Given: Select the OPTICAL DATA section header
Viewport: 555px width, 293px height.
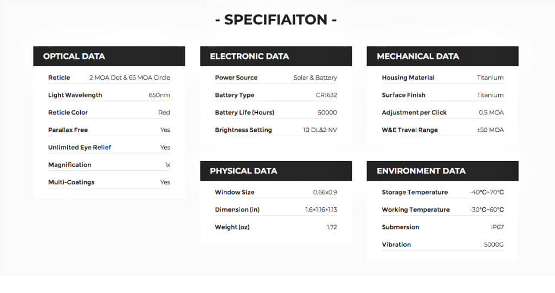Looking at the screenshot, I should pyautogui.click(x=74, y=56).
